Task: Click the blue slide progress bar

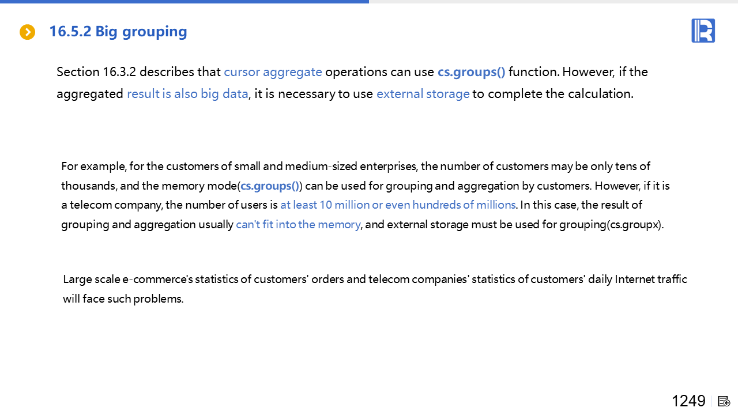Action: pyautogui.click(x=184, y=2)
